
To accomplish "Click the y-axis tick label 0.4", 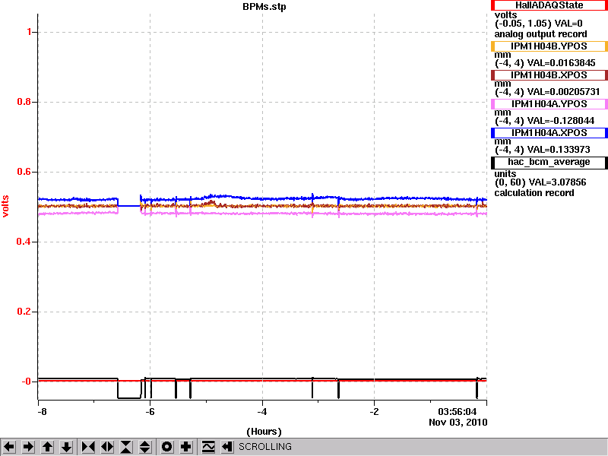I will click(x=24, y=242).
